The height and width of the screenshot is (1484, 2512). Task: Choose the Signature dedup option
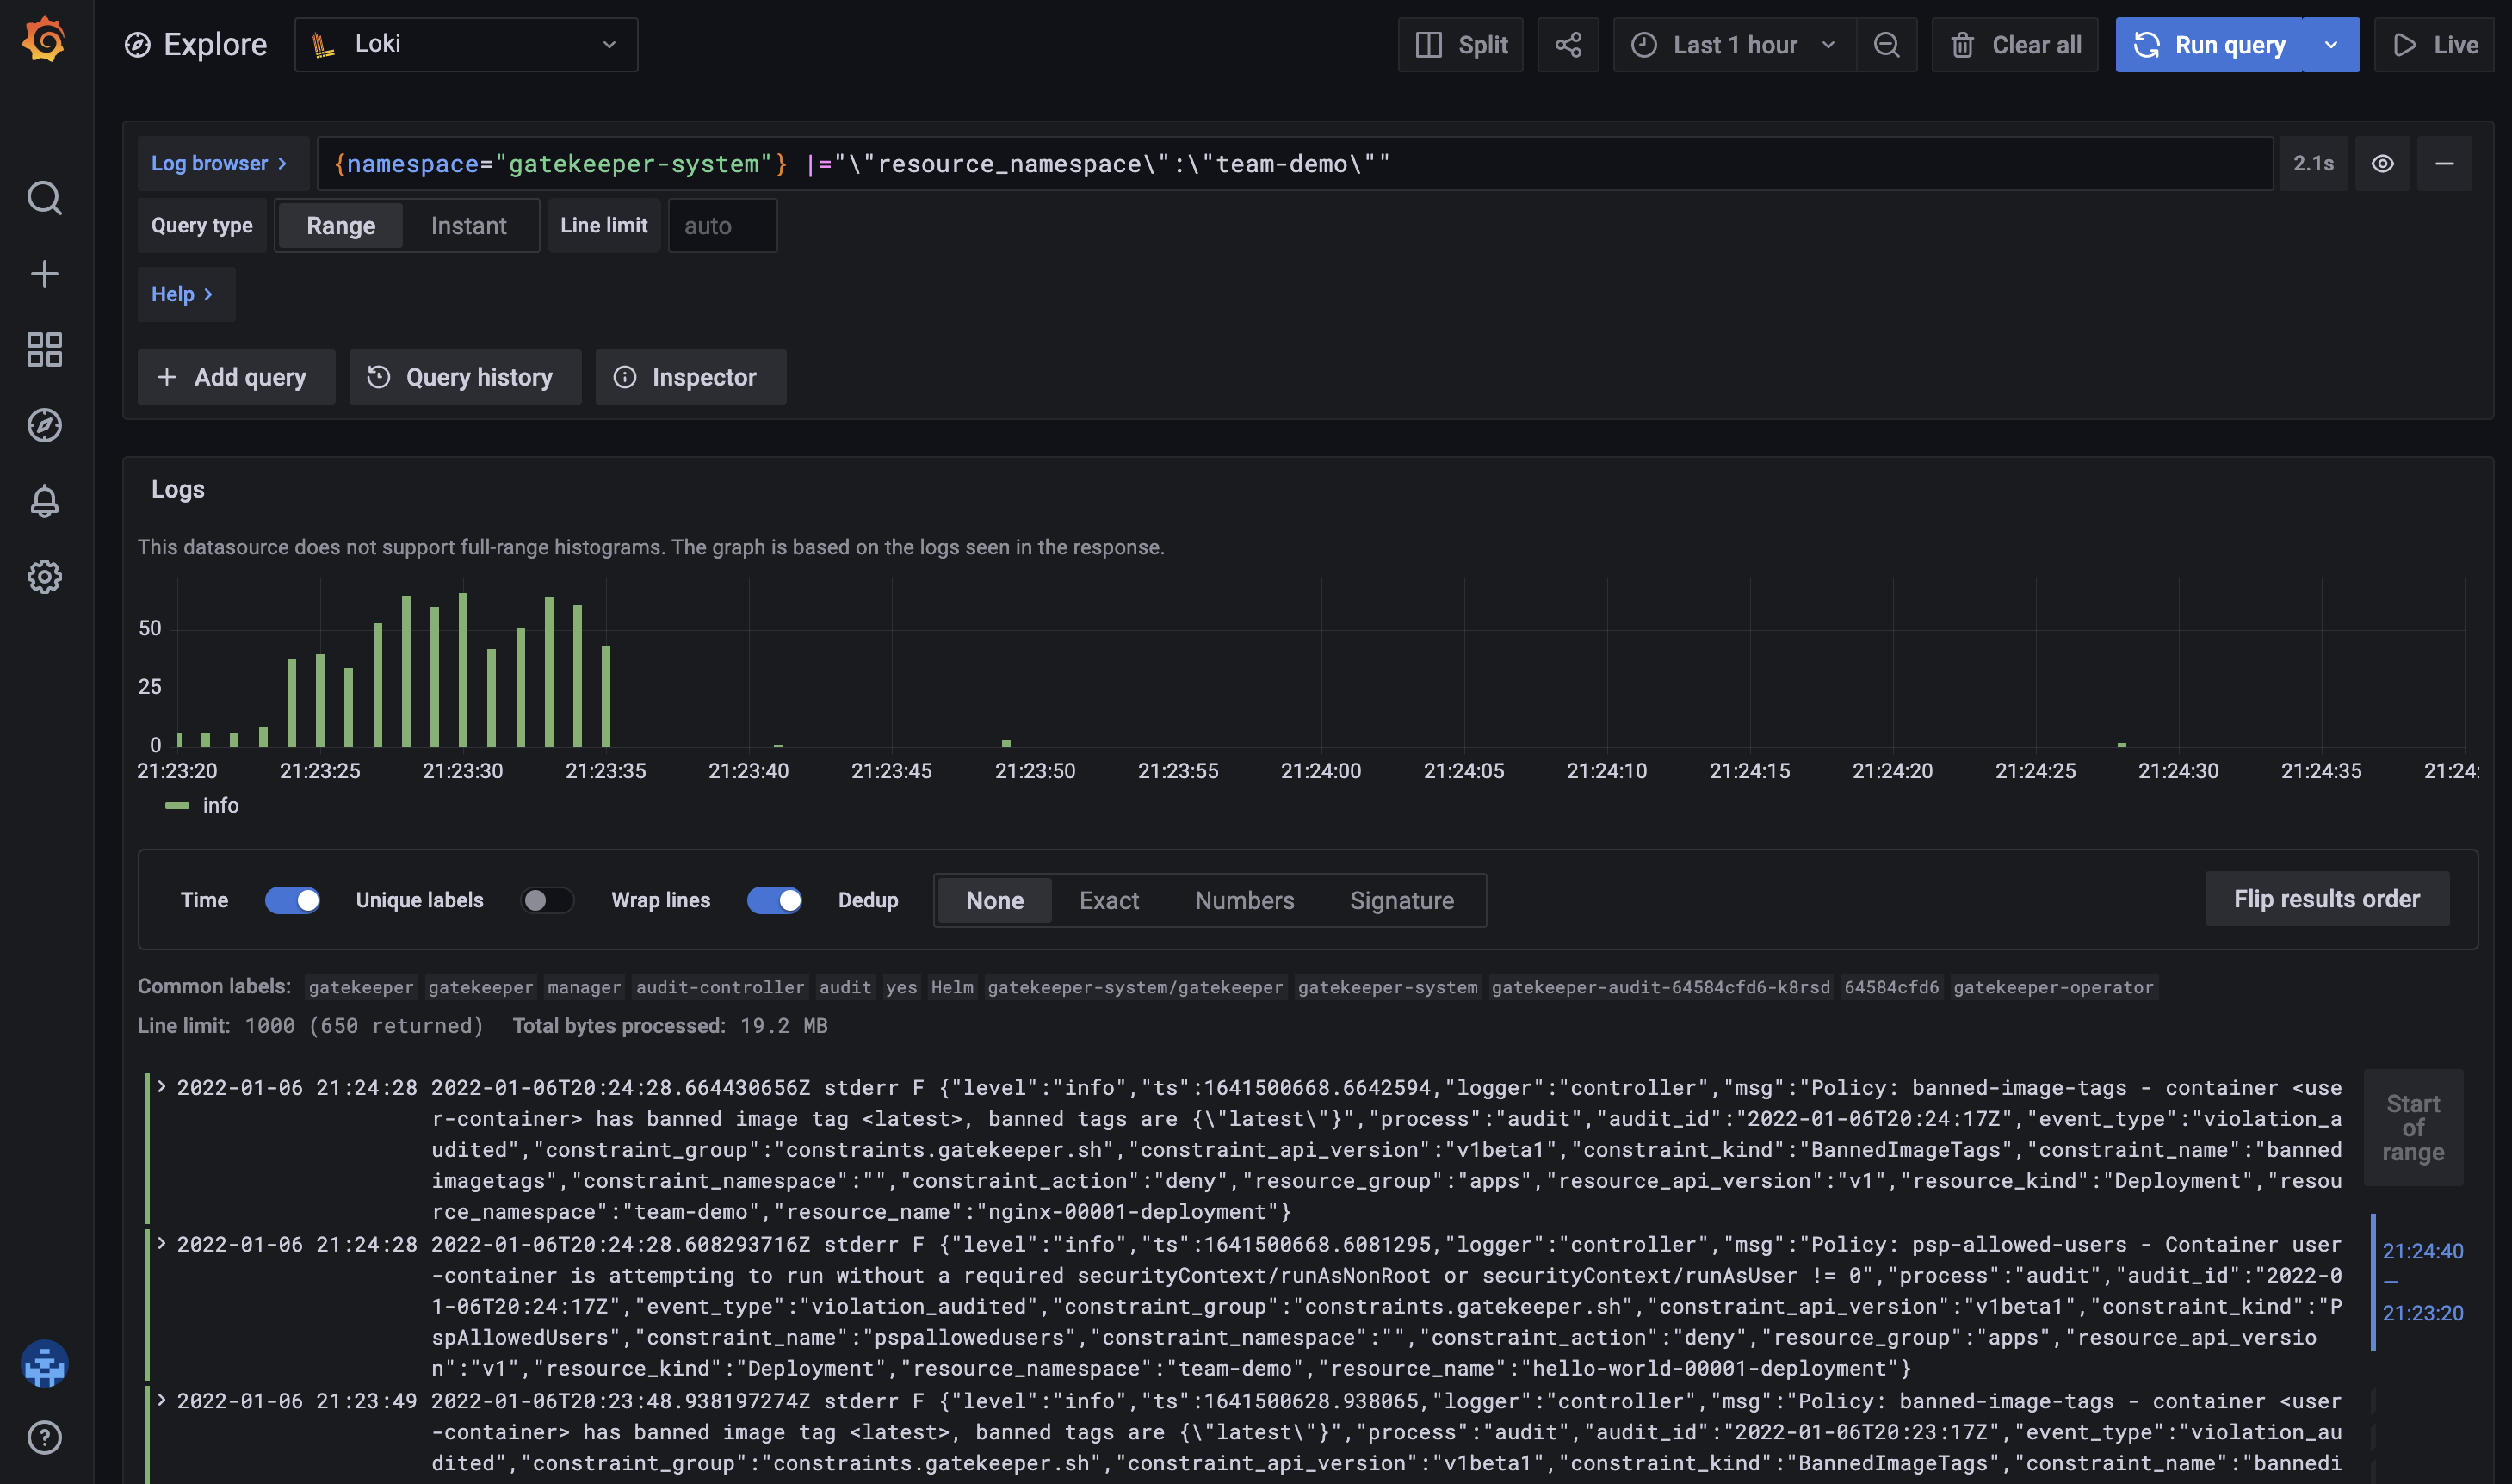(1401, 900)
